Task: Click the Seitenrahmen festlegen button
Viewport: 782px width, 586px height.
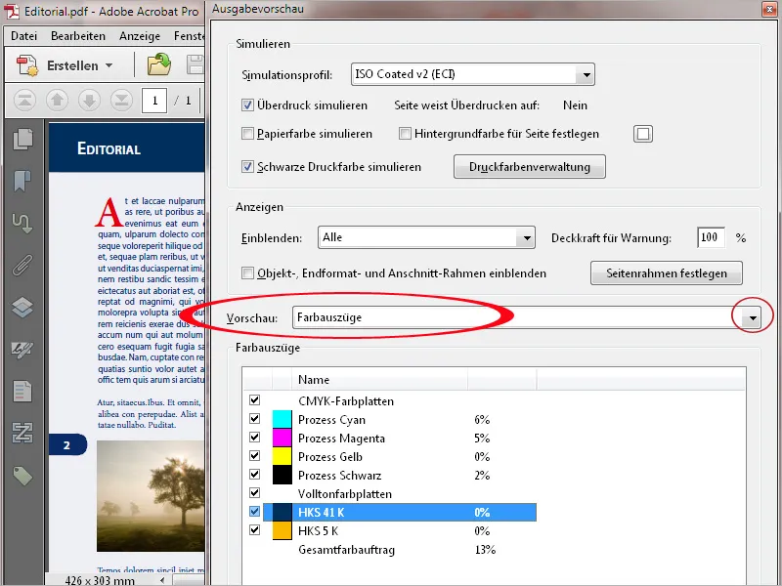Action: click(666, 273)
